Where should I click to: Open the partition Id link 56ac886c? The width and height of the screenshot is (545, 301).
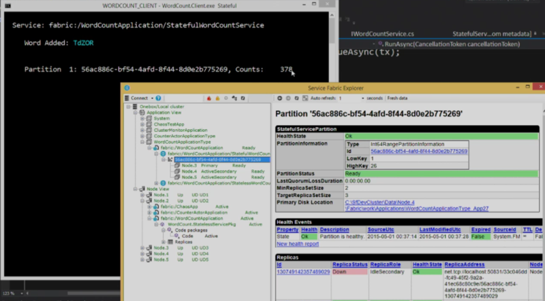point(419,152)
